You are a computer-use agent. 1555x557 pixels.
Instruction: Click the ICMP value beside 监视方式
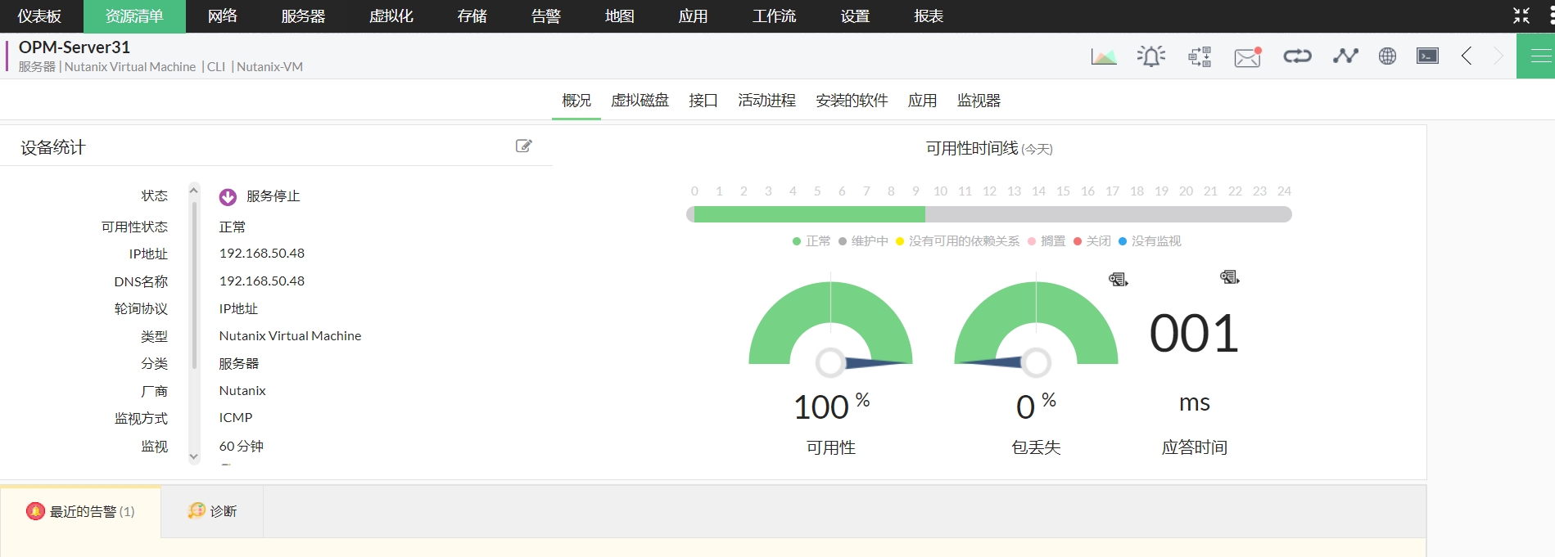pyautogui.click(x=236, y=418)
